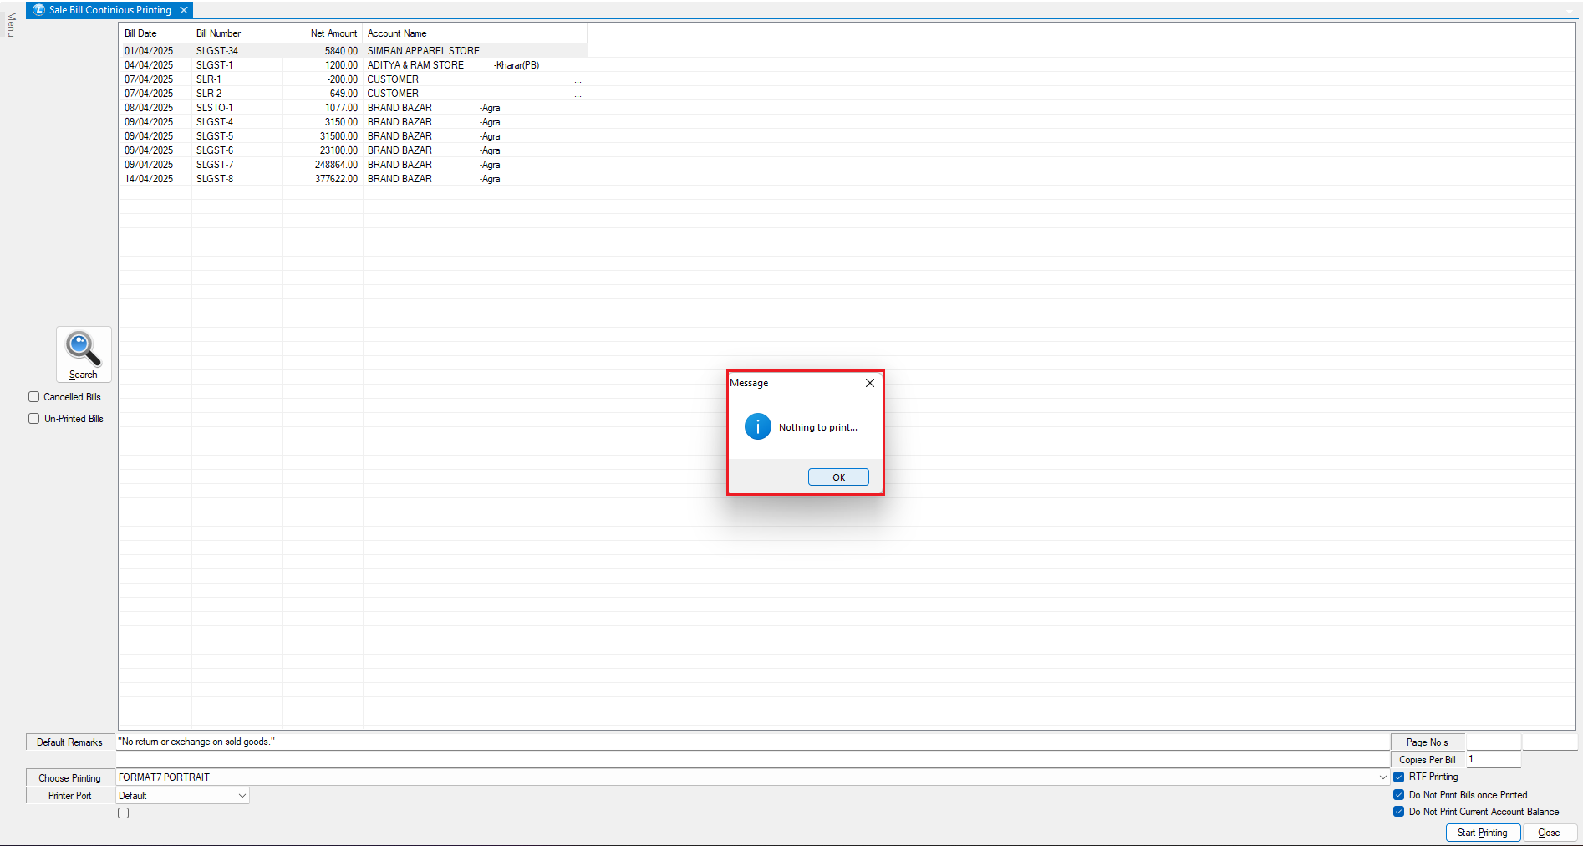
Task: Click the blue info icon in Message dialog
Action: coord(757,426)
